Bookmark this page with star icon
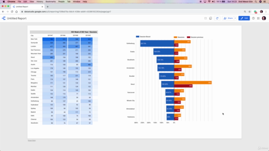This screenshot has height=151, width=269. pyautogui.click(x=249, y=12)
